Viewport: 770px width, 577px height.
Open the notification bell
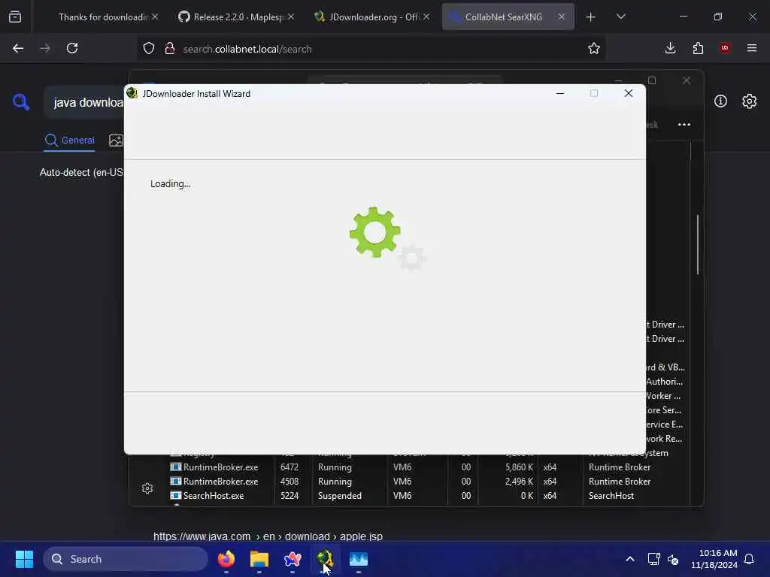(750, 559)
